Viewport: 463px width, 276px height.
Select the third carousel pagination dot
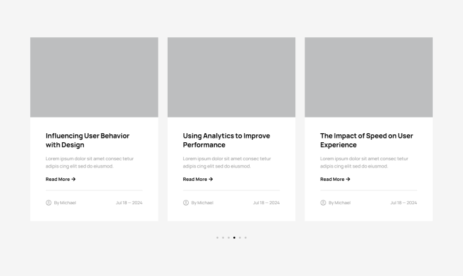[228, 237]
